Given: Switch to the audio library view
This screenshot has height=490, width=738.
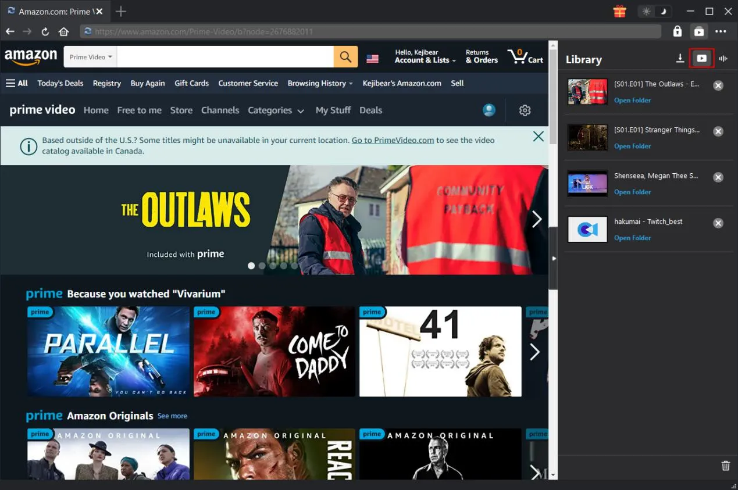Looking at the screenshot, I should (722, 58).
